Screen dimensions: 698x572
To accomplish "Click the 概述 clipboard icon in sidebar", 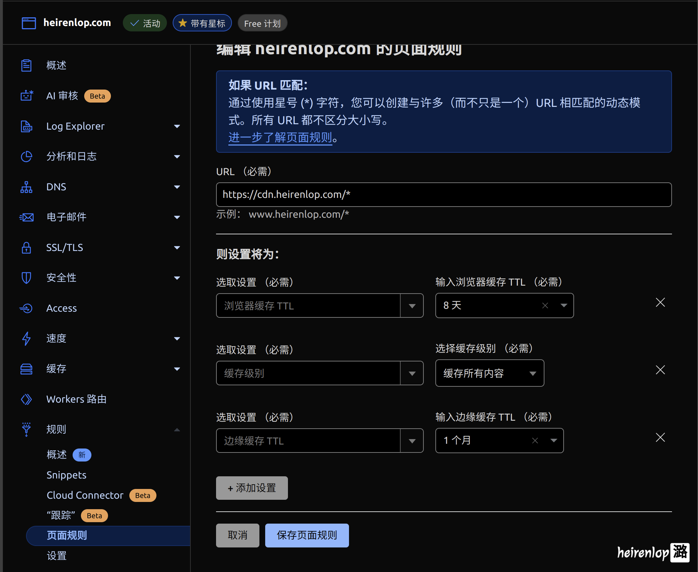I will coord(26,65).
